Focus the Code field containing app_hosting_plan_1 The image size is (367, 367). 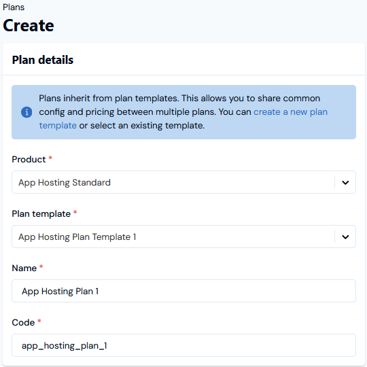(183, 345)
